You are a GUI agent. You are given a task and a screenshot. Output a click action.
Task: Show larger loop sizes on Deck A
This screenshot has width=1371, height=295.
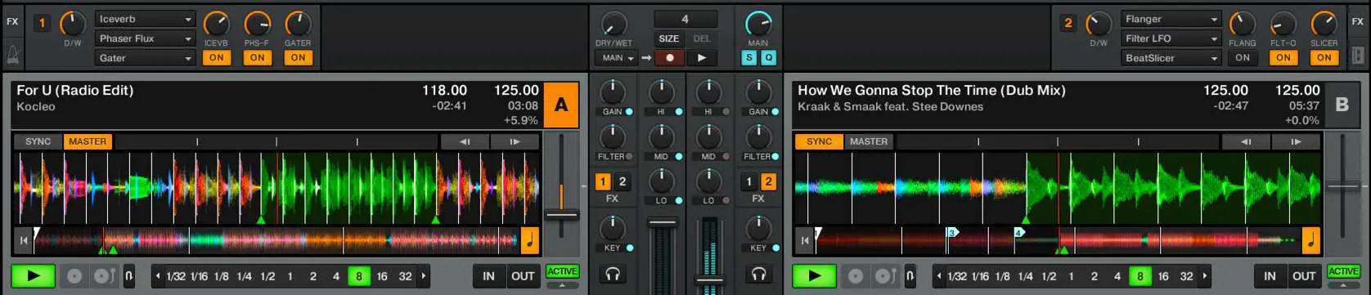tap(424, 276)
